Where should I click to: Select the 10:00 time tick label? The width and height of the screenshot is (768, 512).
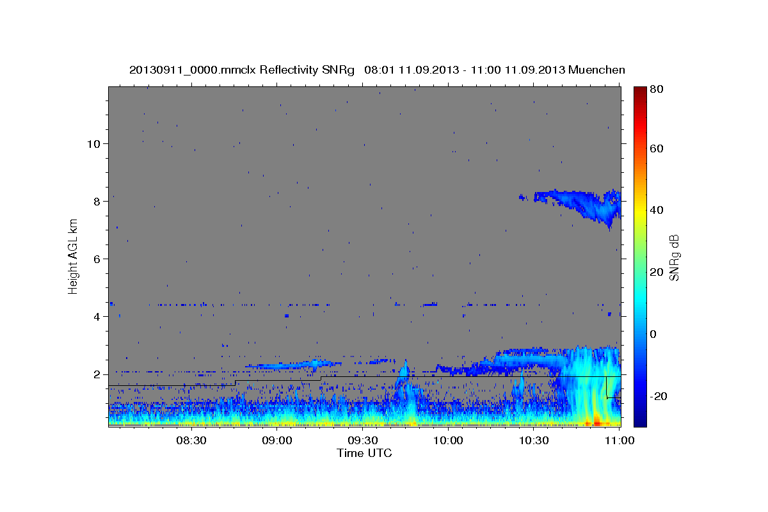click(x=449, y=440)
